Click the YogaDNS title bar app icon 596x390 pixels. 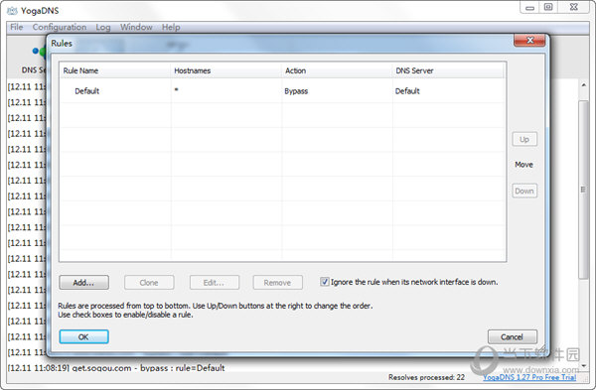(x=12, y=11)
